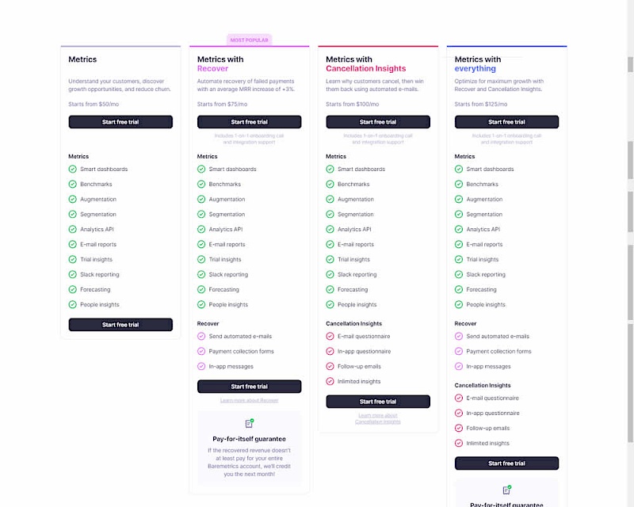Click the check icon beside Smart dashboards in Metrics plan
Viewport: 634px width, 507px height.
tap(73, 169)
